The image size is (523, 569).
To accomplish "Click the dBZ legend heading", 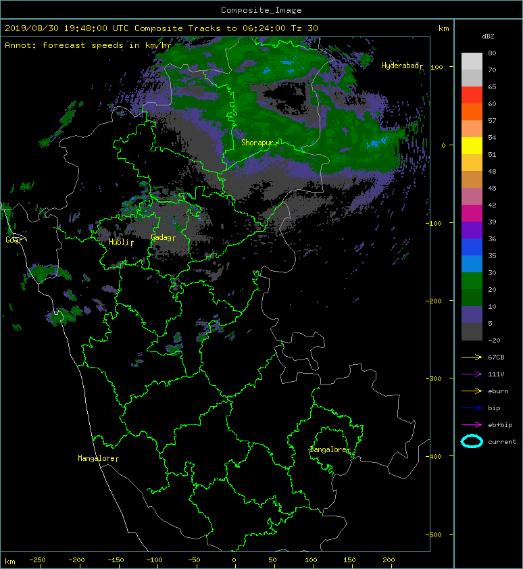I will point(488,36).
